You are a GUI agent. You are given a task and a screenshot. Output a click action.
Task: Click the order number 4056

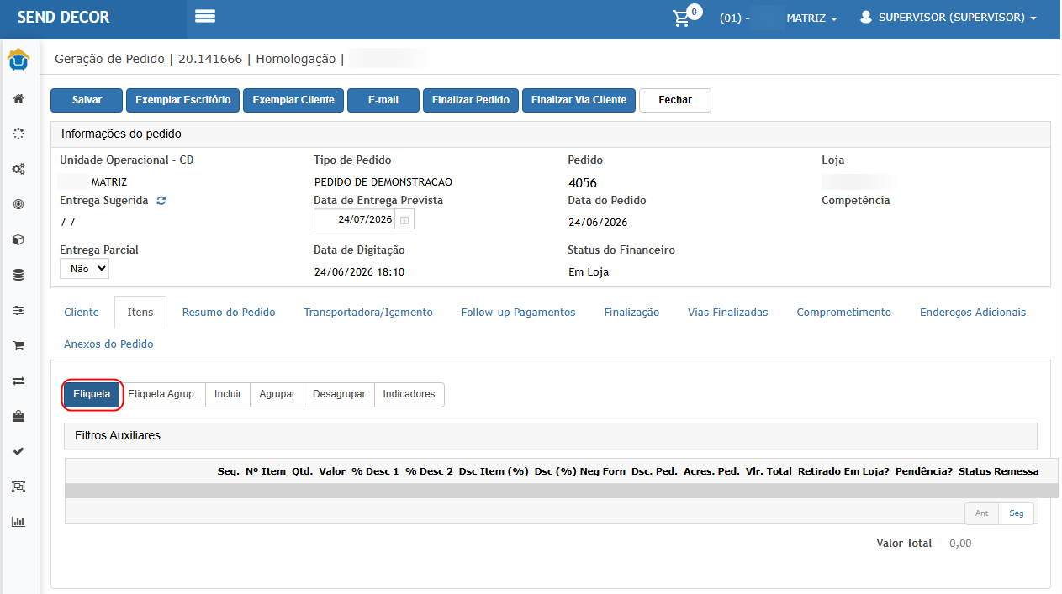click(583, 182)
